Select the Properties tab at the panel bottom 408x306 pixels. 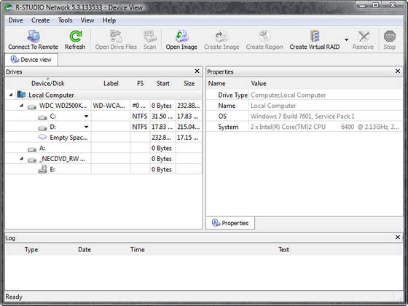[230, 223]
